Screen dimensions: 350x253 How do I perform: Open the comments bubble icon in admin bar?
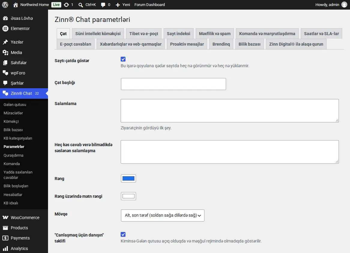pyautogui.click(x=103, y=5)
